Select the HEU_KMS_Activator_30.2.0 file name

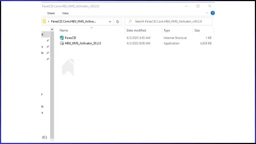[83, 43]
